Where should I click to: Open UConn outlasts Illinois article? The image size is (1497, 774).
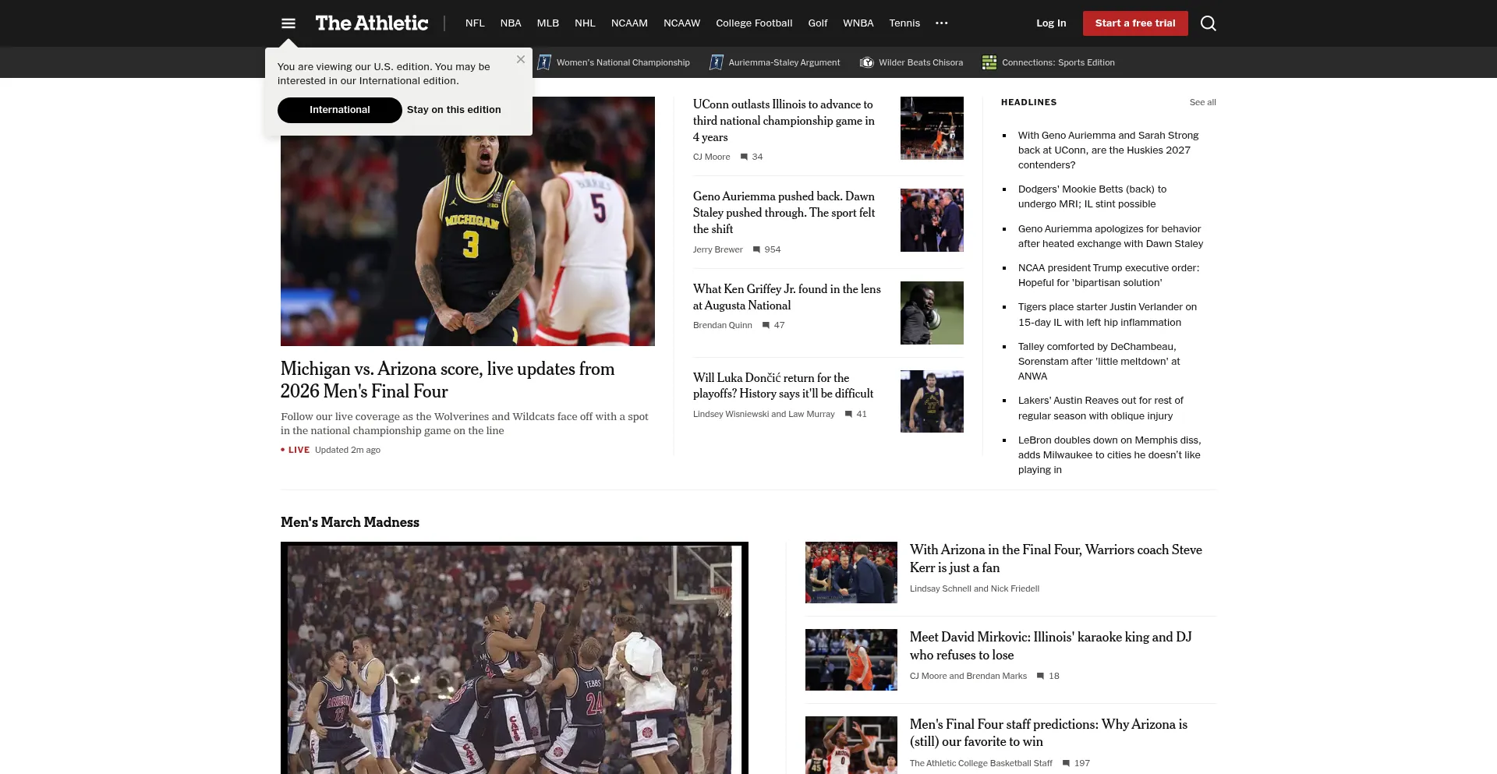(784, 121)
